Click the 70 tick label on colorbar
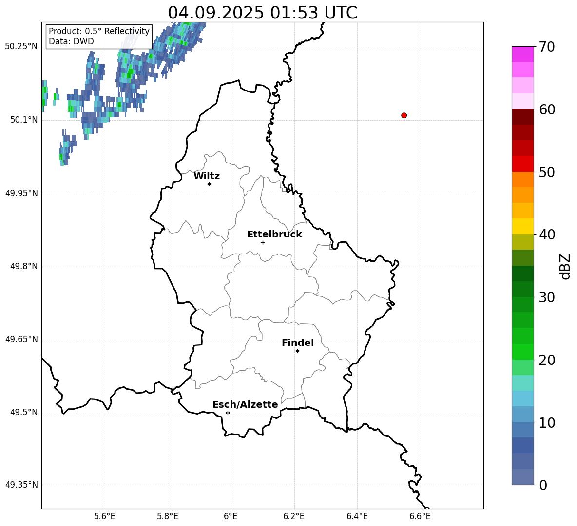Screen dimensions: 577x526 pyautogui.click(x=547, y=47)
